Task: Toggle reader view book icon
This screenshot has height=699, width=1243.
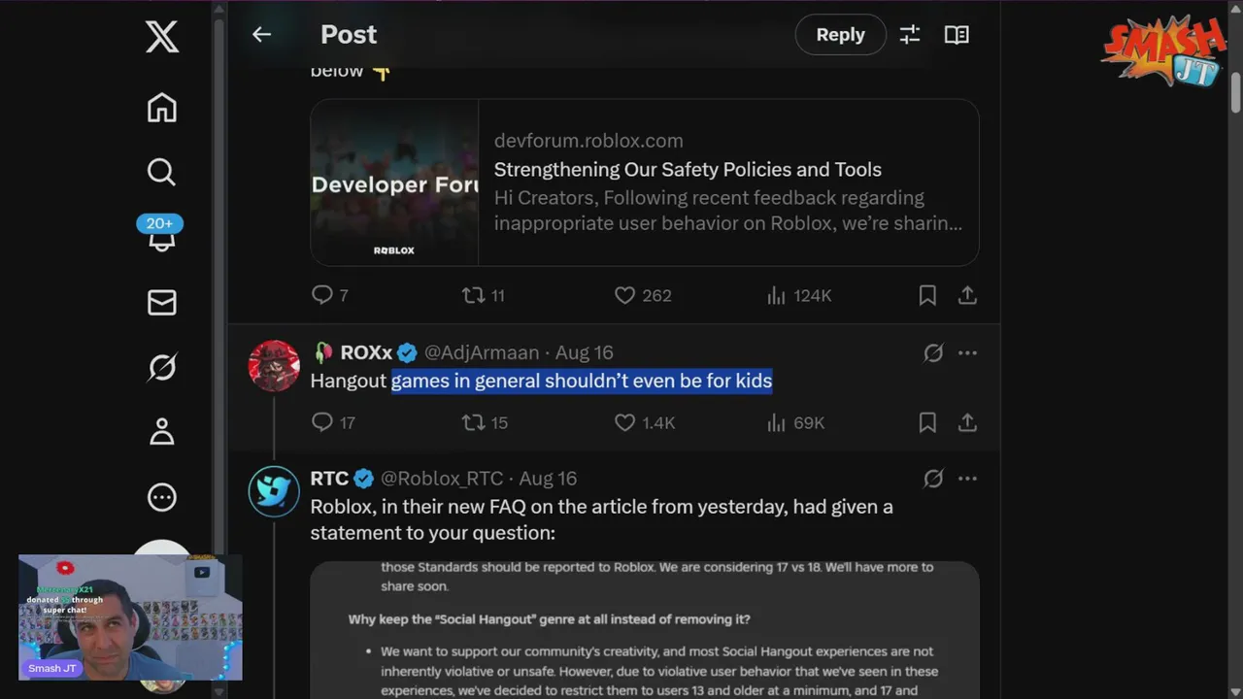Action: 957,35
